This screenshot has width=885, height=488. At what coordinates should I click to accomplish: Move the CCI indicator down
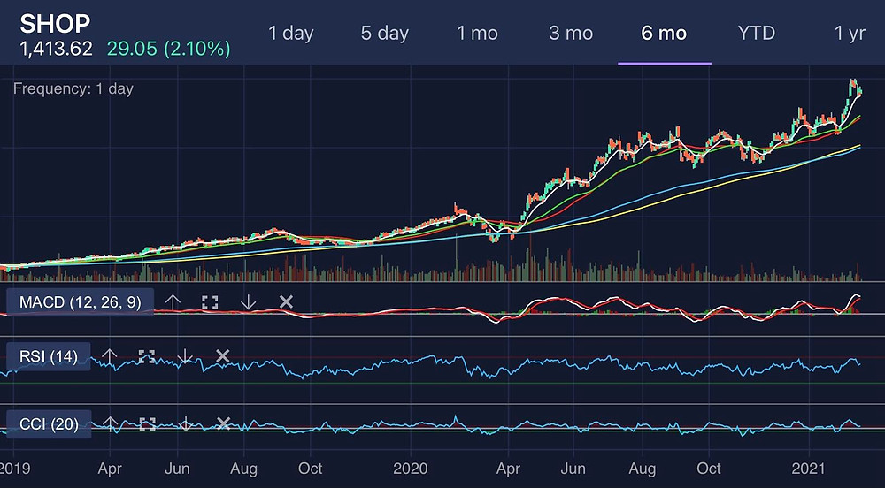coord(186,423)
